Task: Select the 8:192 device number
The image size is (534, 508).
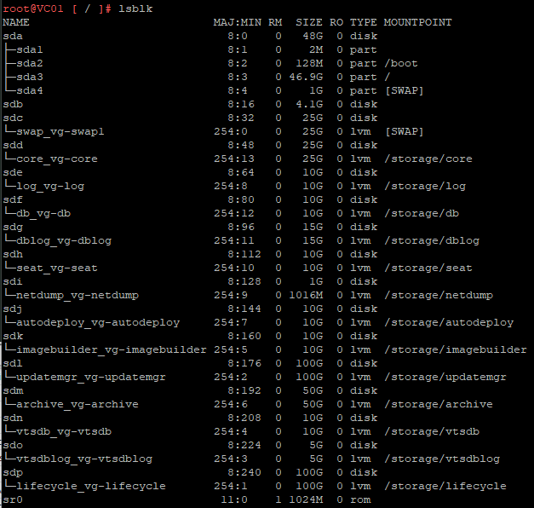Action: pos(244,390)
